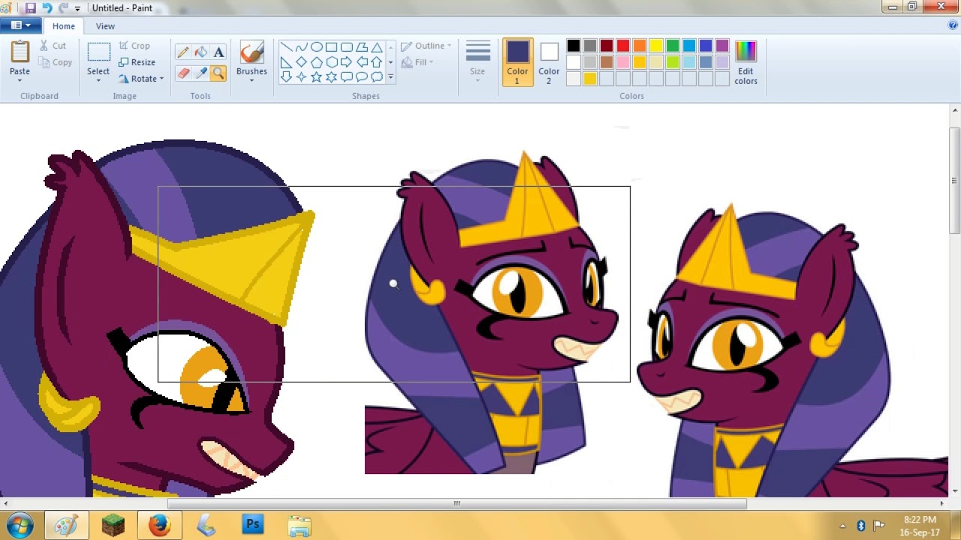This screenshot has height=540, width=961.
Task: Open the Size thickness dropdown
Action: pyautogui.click(x=477, y=61)
